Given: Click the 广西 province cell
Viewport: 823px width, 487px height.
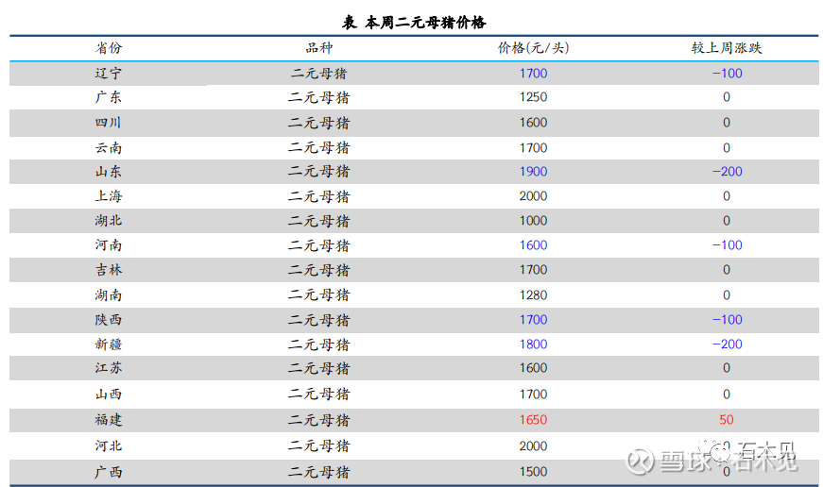Looking at the screenshot, I should (109, 472).
